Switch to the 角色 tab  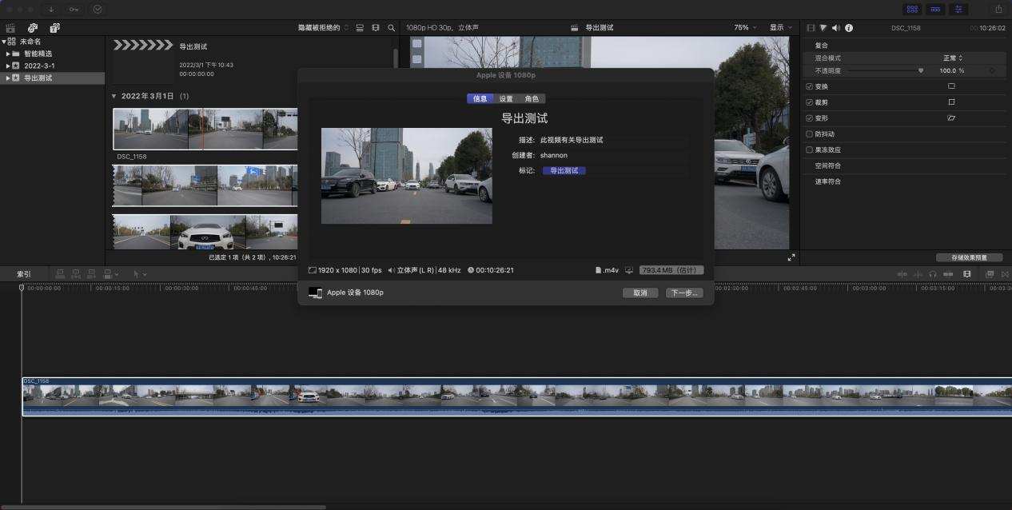(x=532, y=99)
